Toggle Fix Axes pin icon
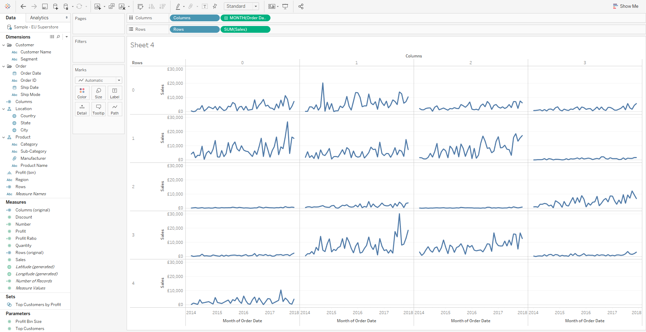The width and height of the screenshot is (646, 332). tap(215, 6)
